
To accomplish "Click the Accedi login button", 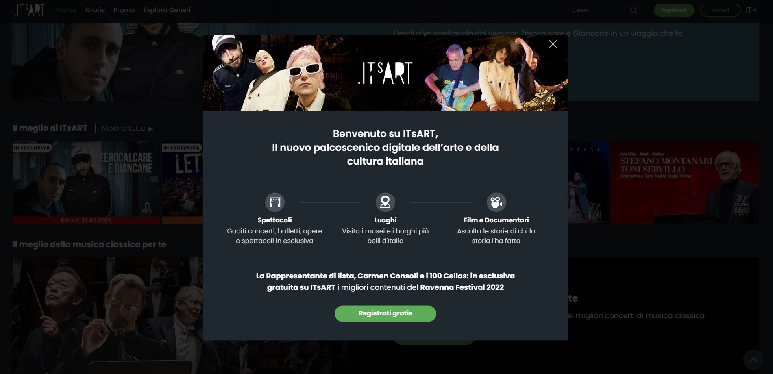I will [x=720, y=10].
